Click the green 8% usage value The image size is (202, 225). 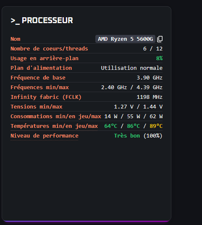[159, 58]
